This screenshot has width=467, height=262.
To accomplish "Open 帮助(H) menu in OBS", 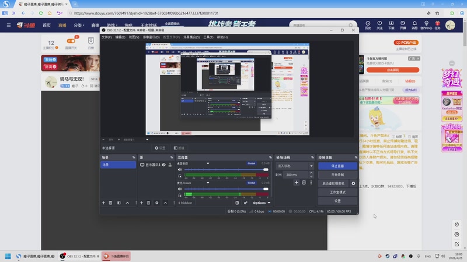I will (x=222, y=37).
